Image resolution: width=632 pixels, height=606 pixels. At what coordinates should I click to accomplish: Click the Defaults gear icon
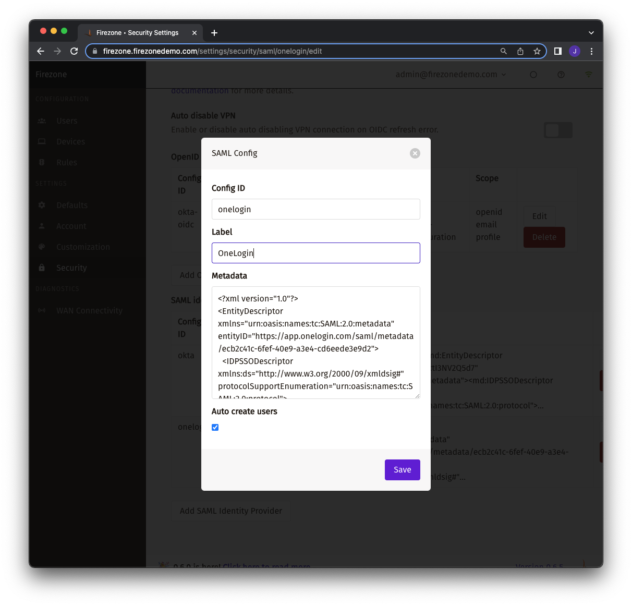[x=42, y=205]
